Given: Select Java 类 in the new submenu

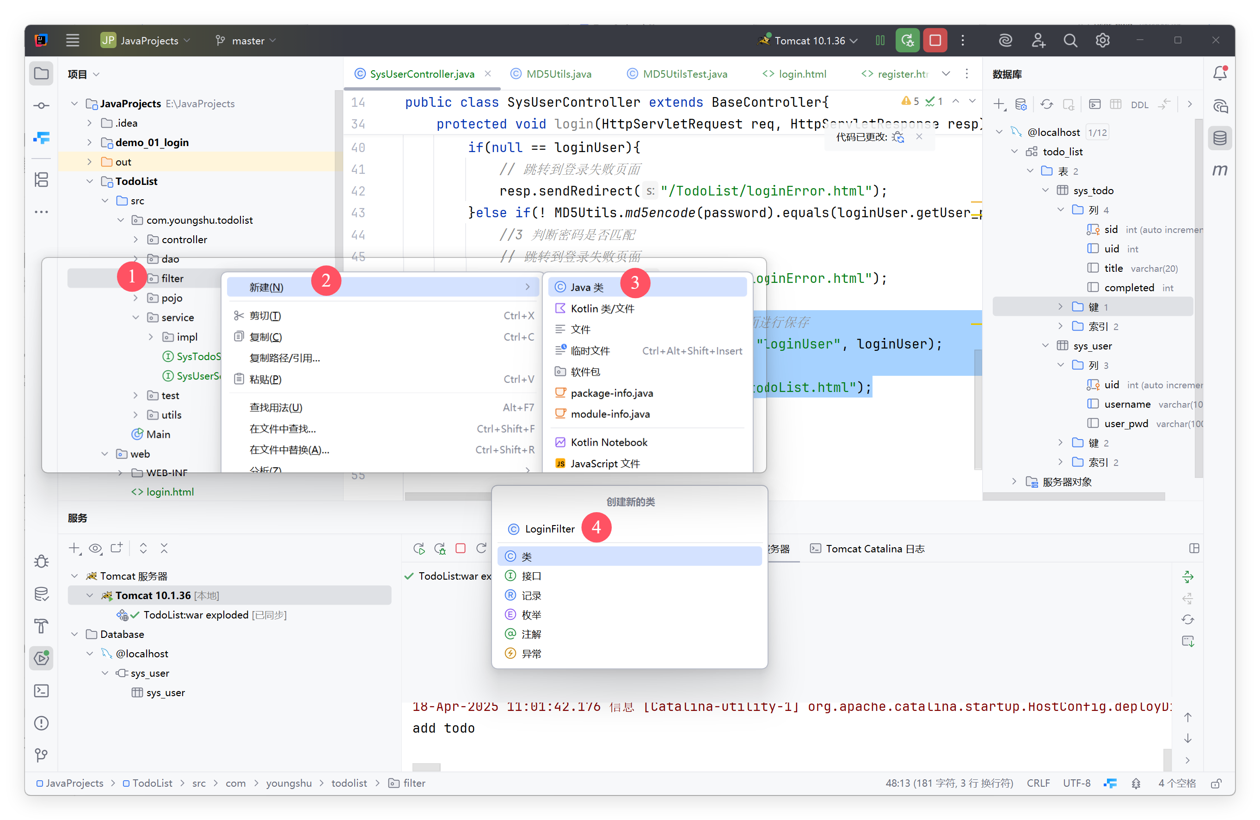Looking at the screenshot, I should click(x=647, y=287).
